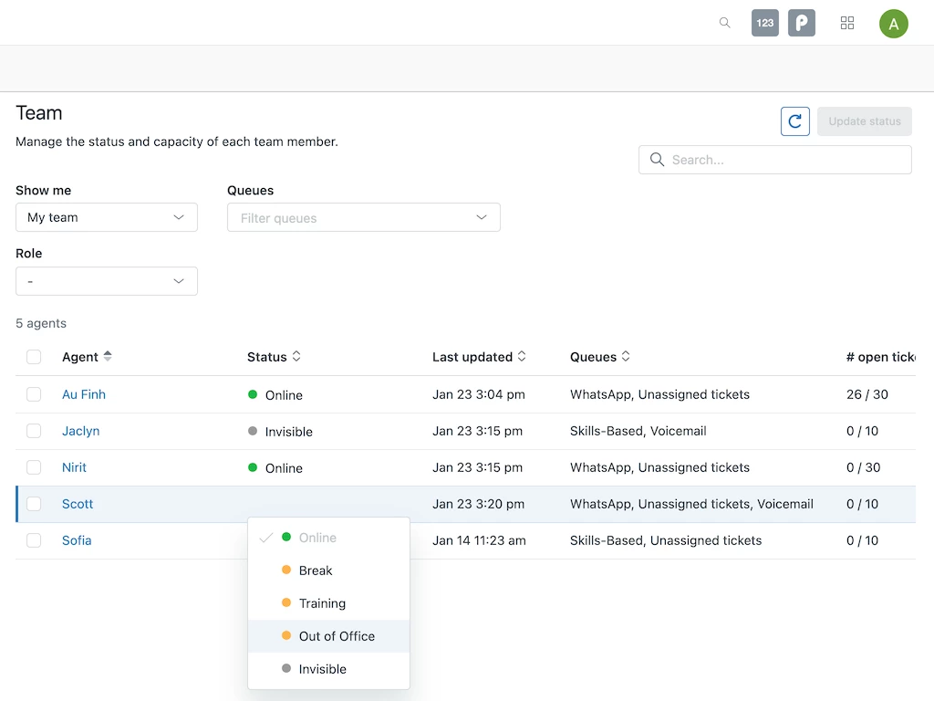This screenshot has height=701, width=934.
Task: Toggle the select-all agents checkbox
Action: click(34, 357)
